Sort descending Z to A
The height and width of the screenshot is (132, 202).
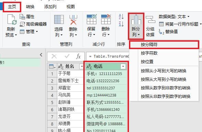[121, 24]
